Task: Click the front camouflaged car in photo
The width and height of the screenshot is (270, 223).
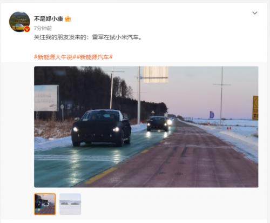Action: pyautogui.click(x=101, y=128)
